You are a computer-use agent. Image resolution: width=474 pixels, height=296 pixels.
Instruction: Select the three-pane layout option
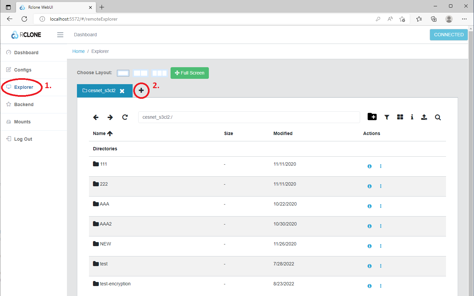tap(160, 73)
